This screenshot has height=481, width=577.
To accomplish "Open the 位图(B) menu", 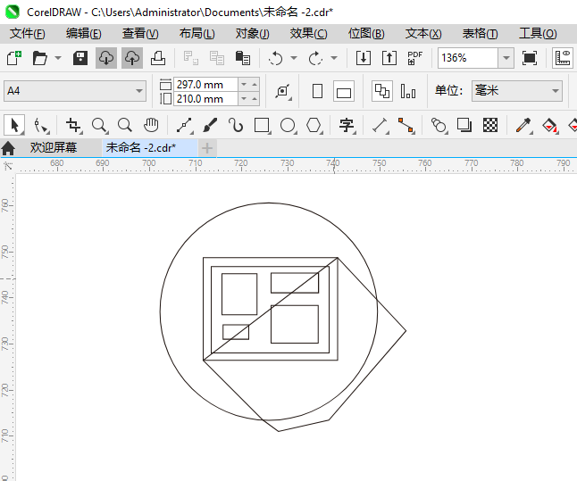I will pyautogui.click(x=366, y=34).
